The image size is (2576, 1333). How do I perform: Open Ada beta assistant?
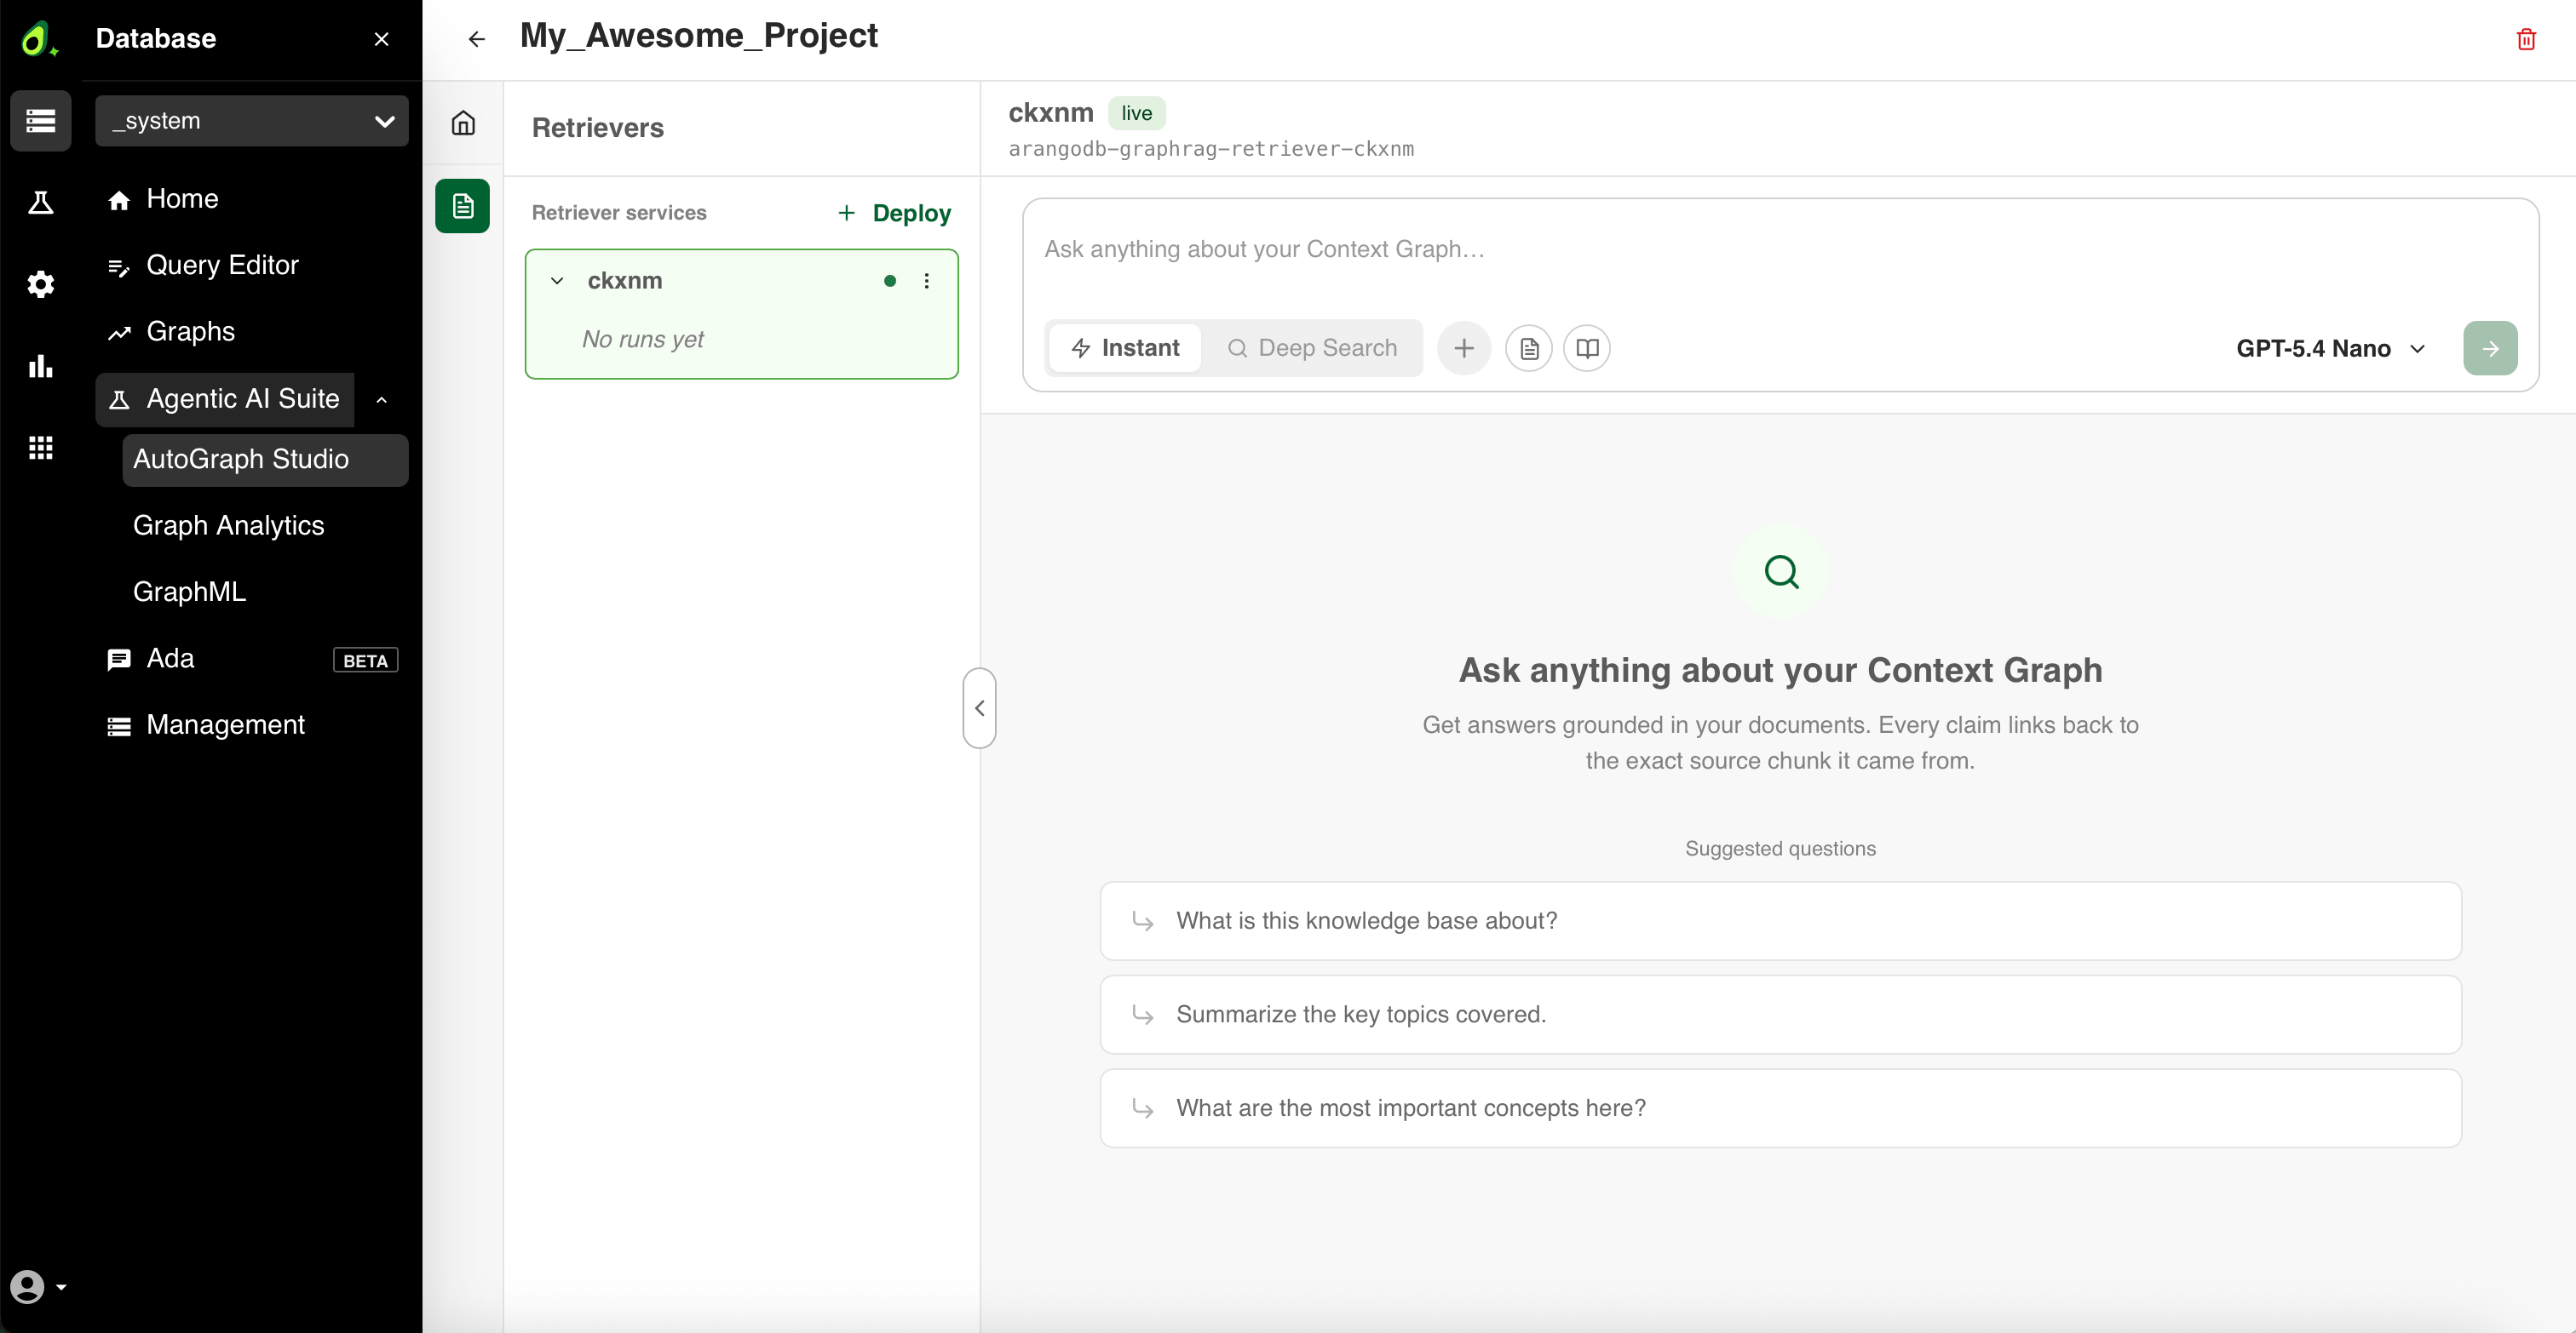point(252,660)
